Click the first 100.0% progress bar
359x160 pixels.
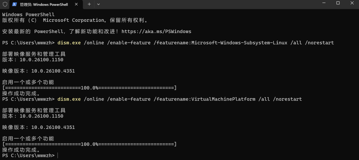pos(89,88)
